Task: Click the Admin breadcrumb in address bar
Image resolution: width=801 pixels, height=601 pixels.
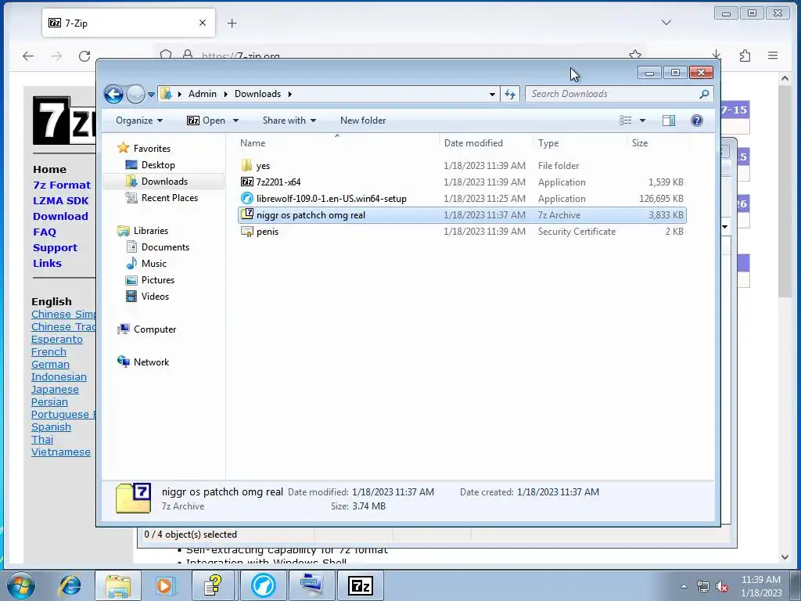Action: [x=203, y=94]
